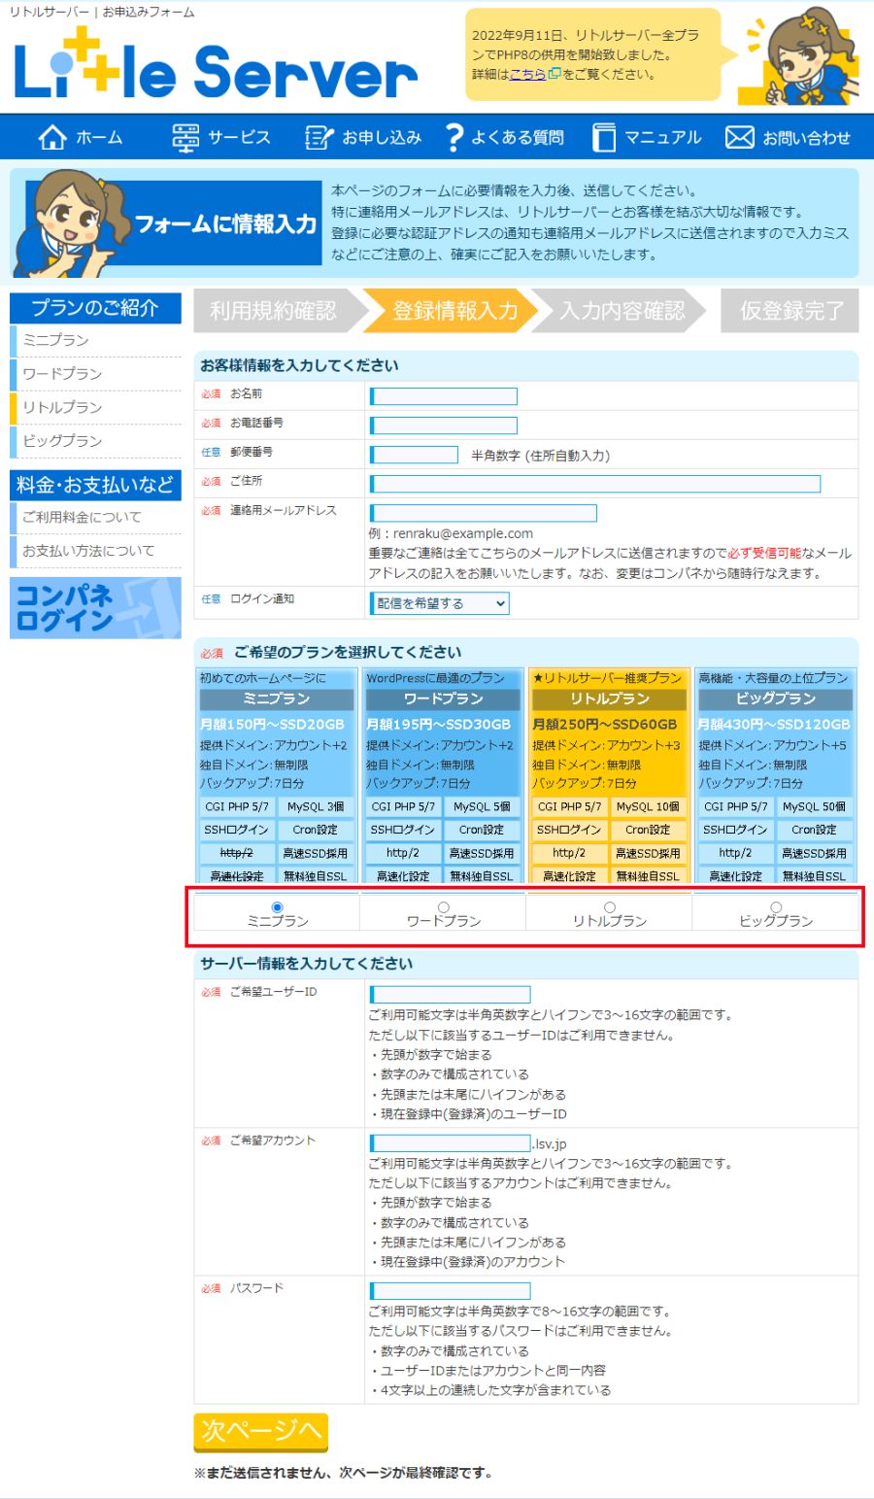Click the ご希望ユーザーID input field
Image resolution: width=874 pixels, height=1499 pixels.
449,993
